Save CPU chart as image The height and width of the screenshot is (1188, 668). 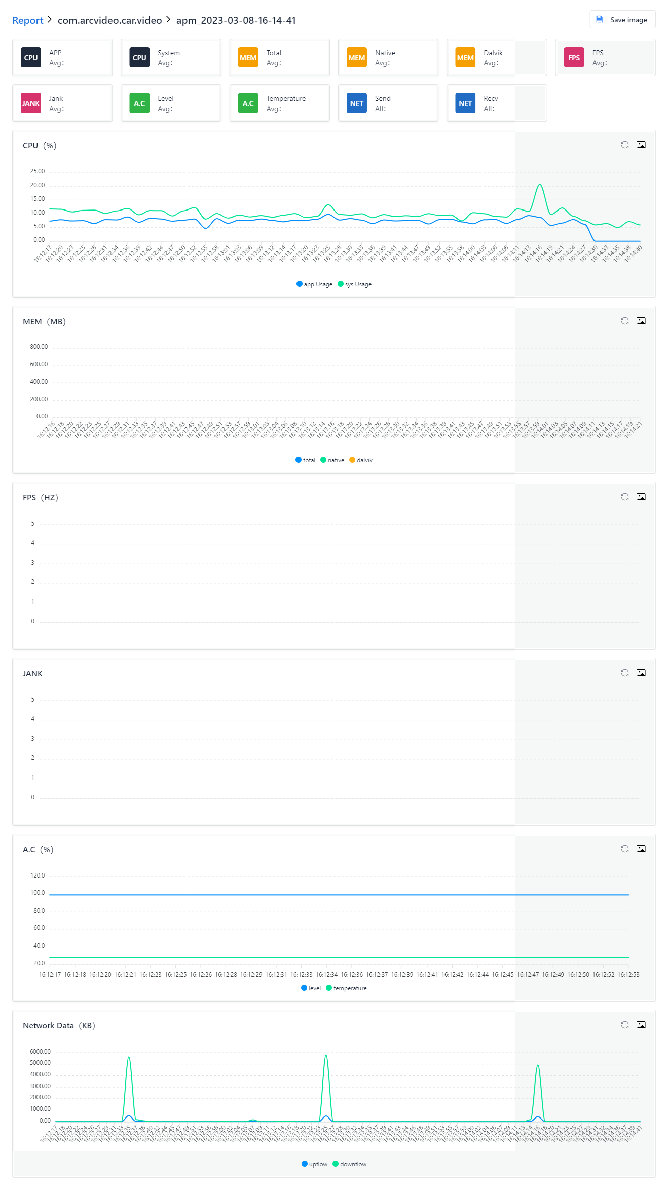point(641,145)
